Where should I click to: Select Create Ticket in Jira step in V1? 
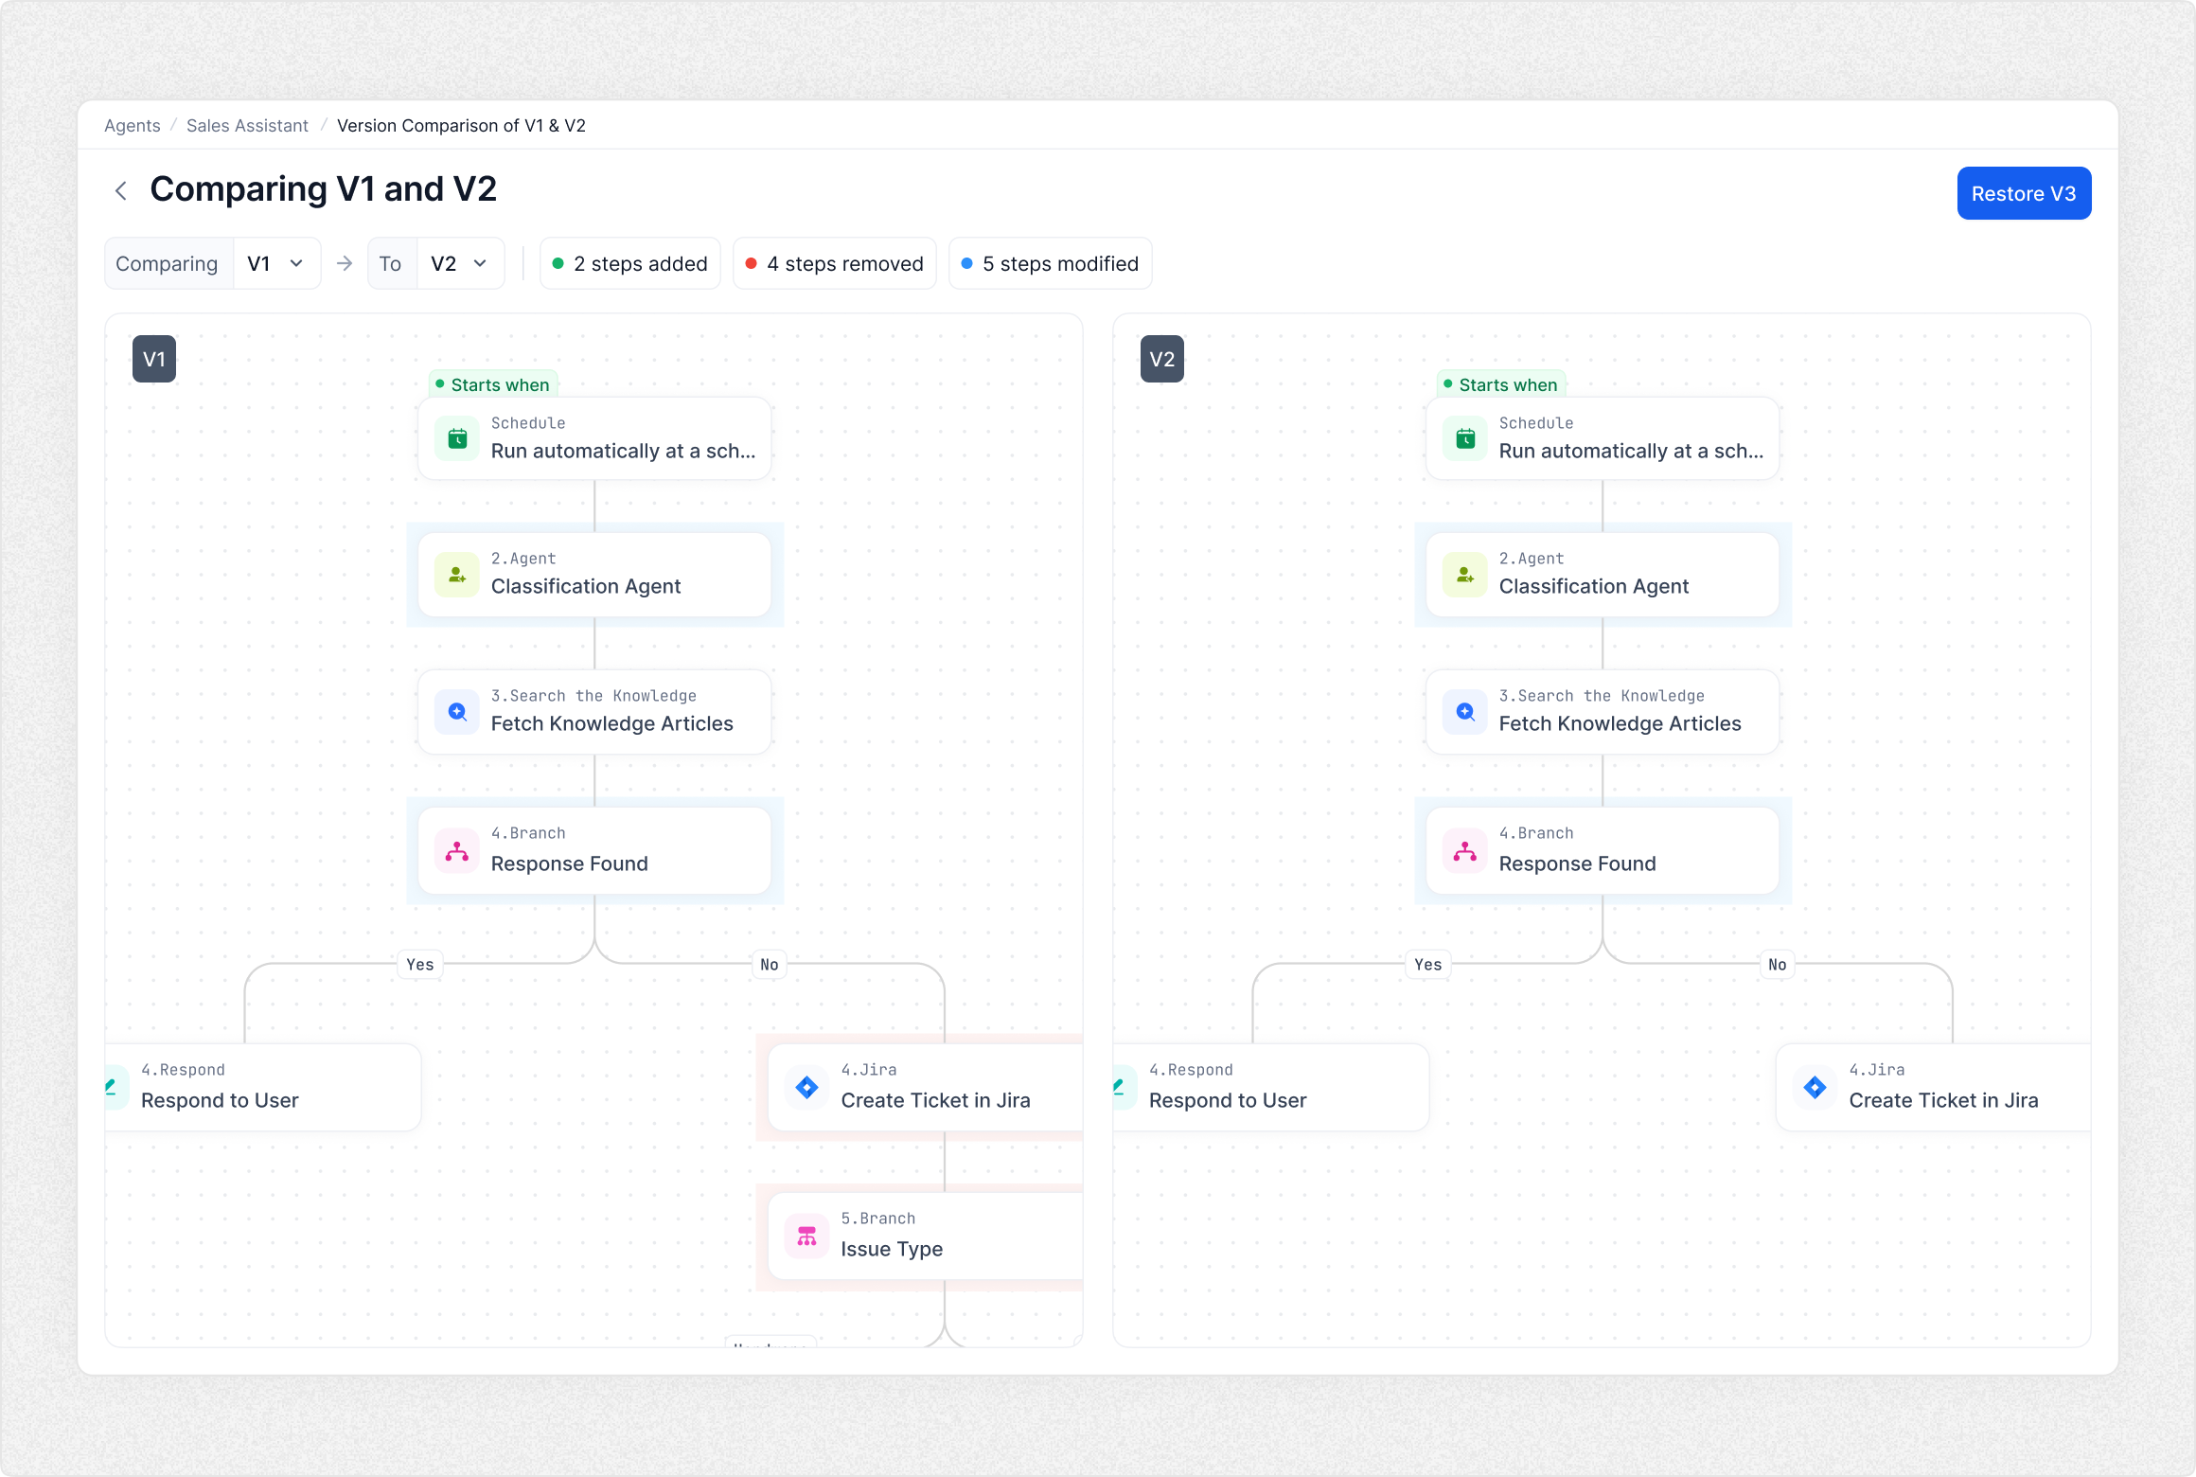point(926,1087)
